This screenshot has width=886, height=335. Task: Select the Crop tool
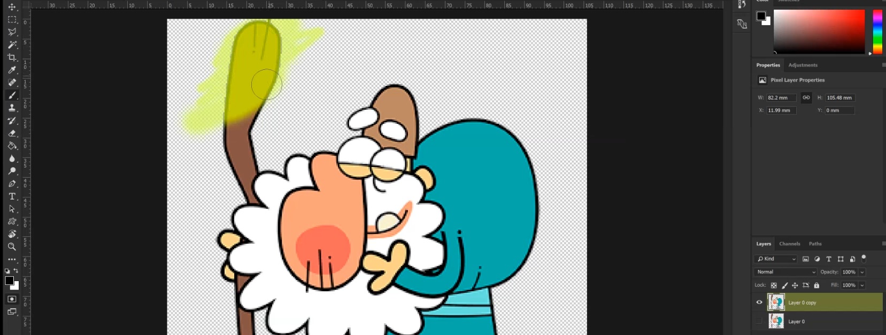12,57
